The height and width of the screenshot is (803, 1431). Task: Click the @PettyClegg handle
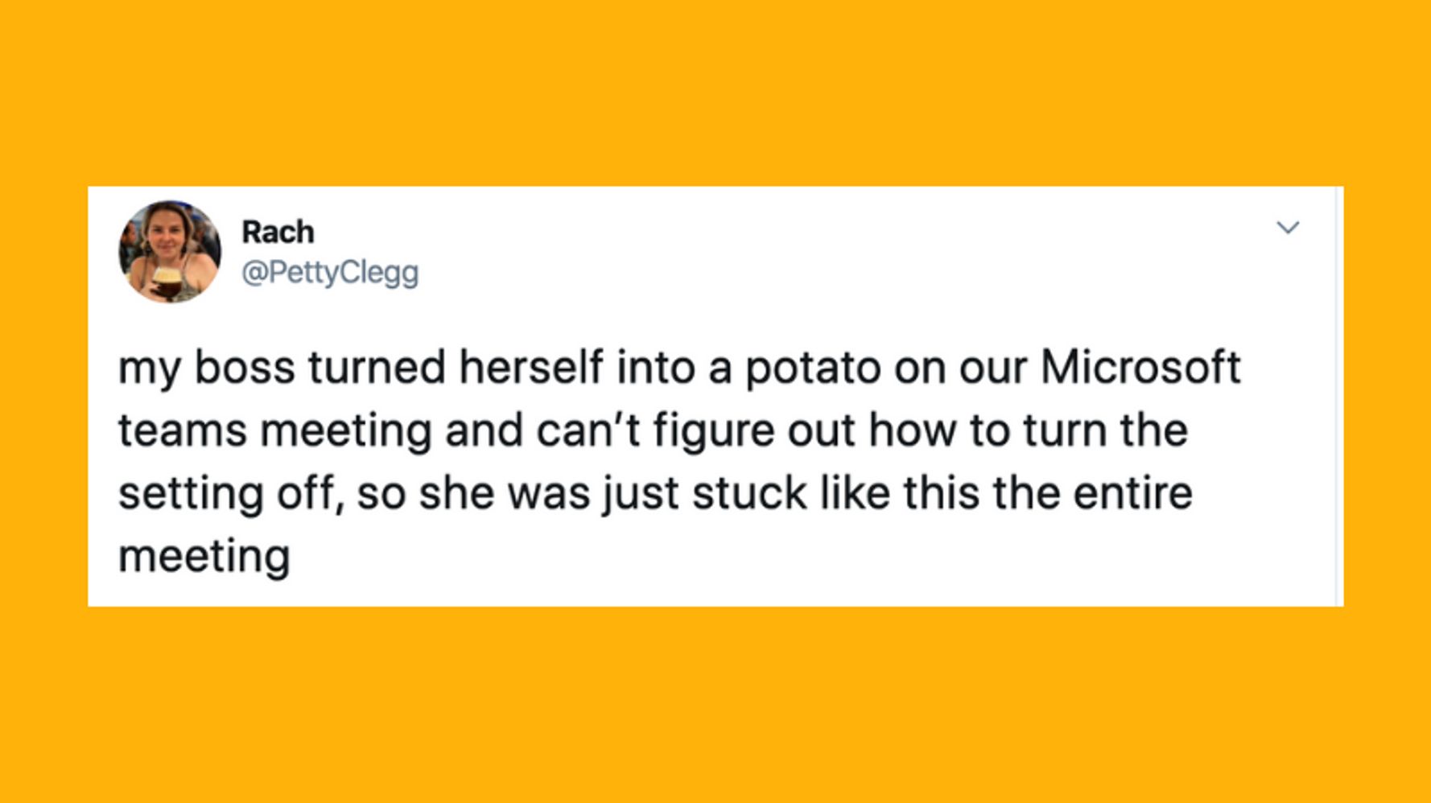point(330,272)
